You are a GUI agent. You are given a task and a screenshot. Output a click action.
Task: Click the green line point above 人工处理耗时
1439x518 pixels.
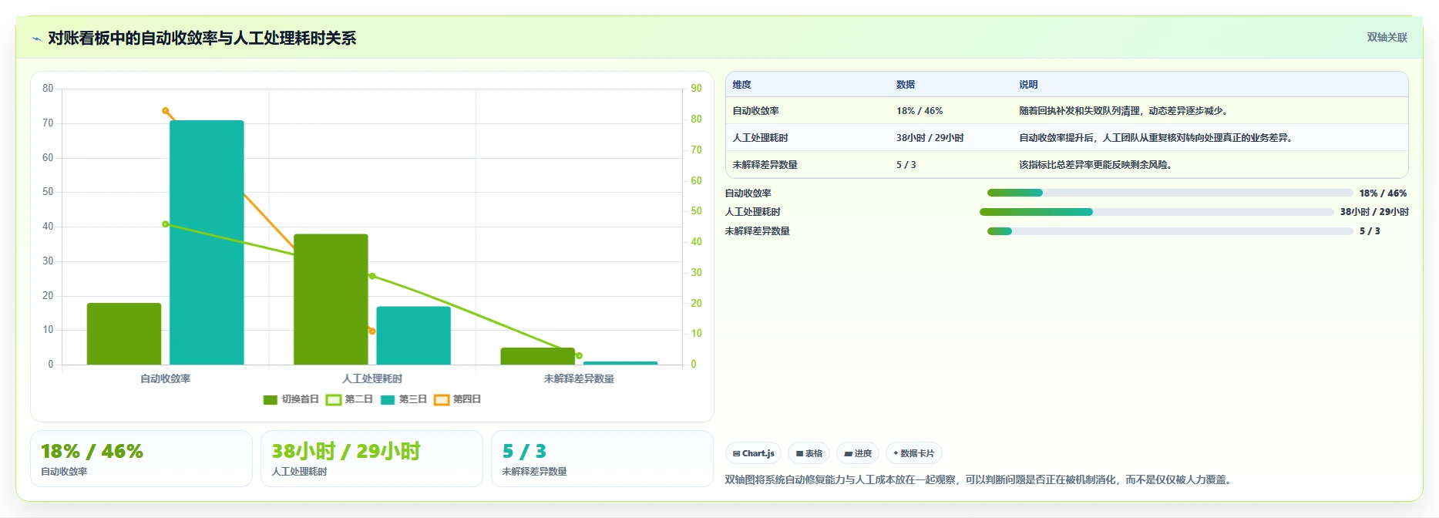coord(372,276)
